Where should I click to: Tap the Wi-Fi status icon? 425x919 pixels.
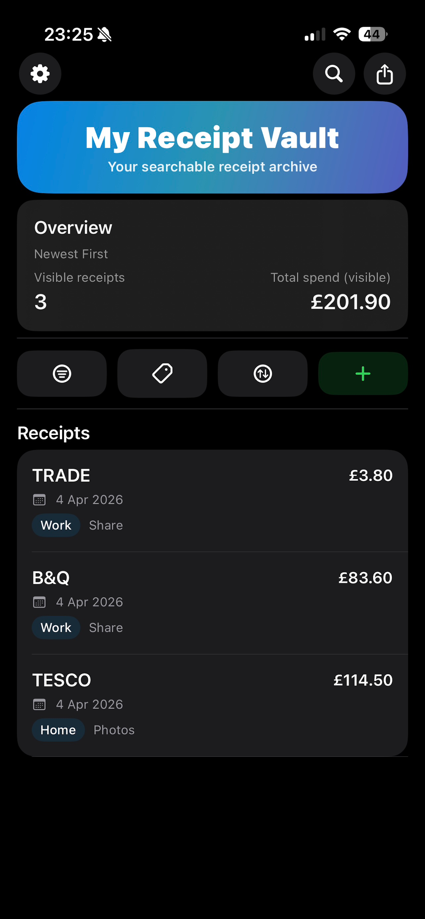(x=342, y=34)
